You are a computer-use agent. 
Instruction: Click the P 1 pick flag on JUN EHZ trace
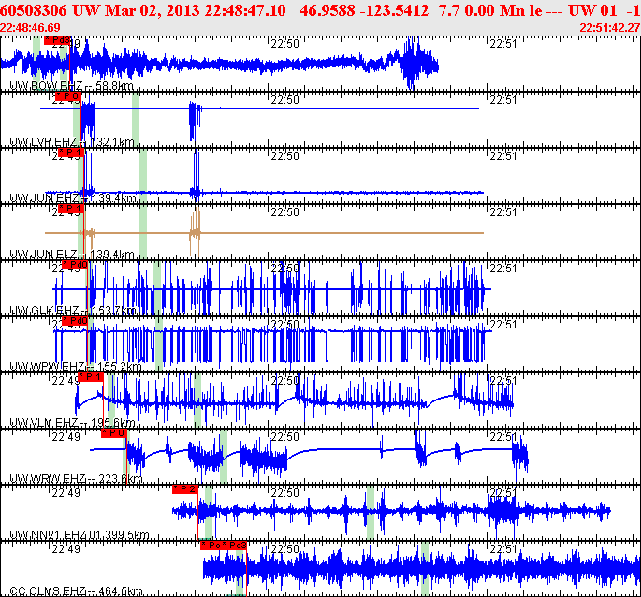[x=70, y=152]
